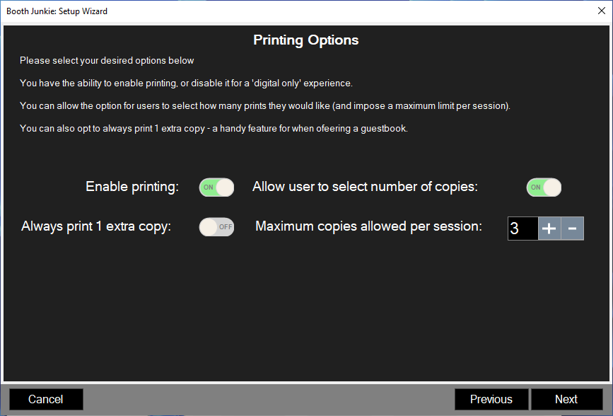Click the maximum copies number field
The image size is (613, 416).
pos(522,229)
